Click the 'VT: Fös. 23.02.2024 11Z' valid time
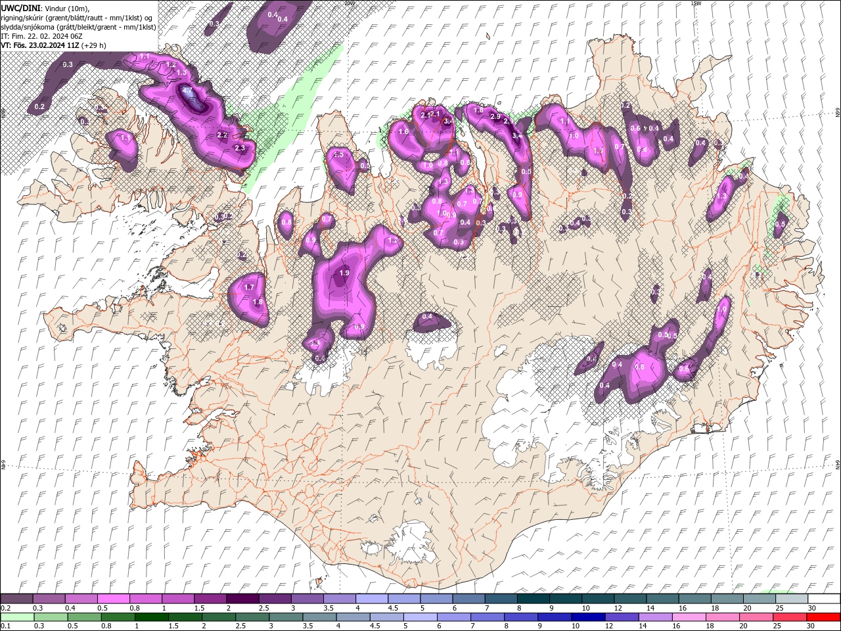This screenshot has height=631, width=841. tap(40, 45)
